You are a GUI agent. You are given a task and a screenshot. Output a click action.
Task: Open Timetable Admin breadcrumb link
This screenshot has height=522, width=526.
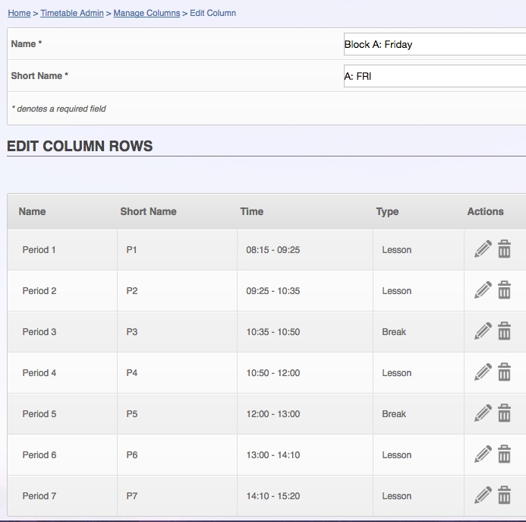point(72,13)
